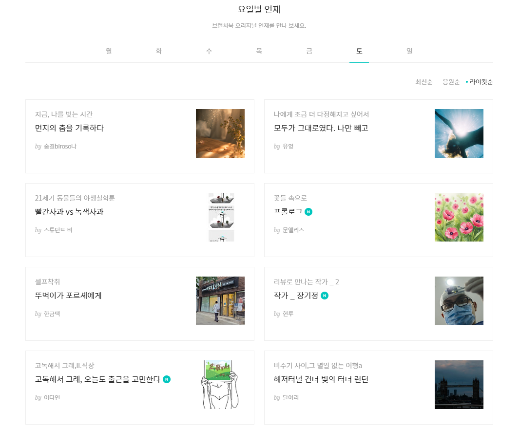Click the red poppy flowers thumbnail

tap(459, 217)
